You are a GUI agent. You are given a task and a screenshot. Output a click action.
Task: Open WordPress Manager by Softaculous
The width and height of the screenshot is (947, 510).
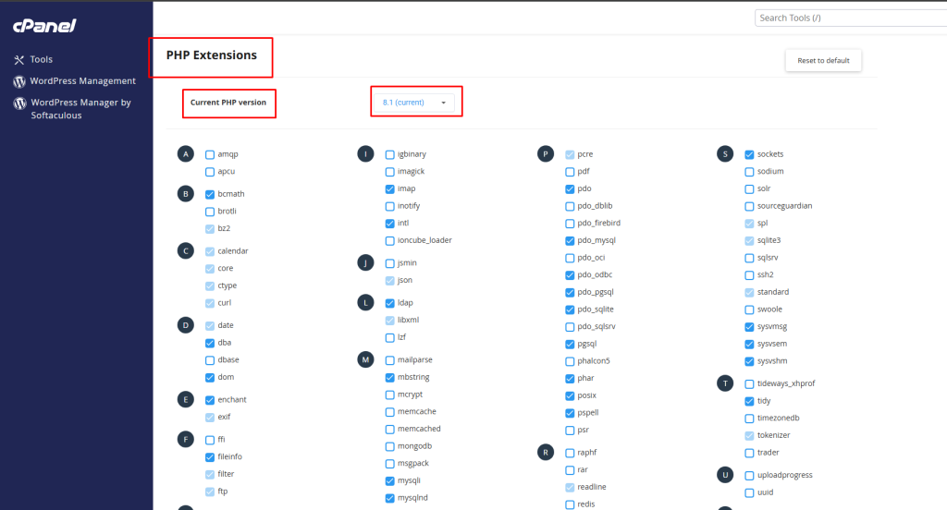(x=81, y=109)
